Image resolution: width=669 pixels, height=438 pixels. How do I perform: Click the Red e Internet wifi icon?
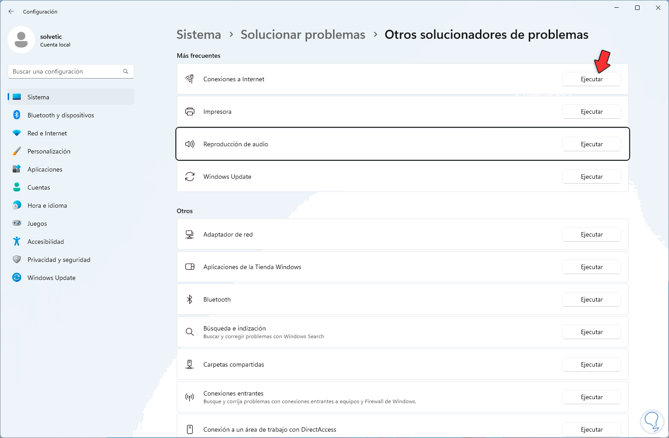(x=17, y=133)
